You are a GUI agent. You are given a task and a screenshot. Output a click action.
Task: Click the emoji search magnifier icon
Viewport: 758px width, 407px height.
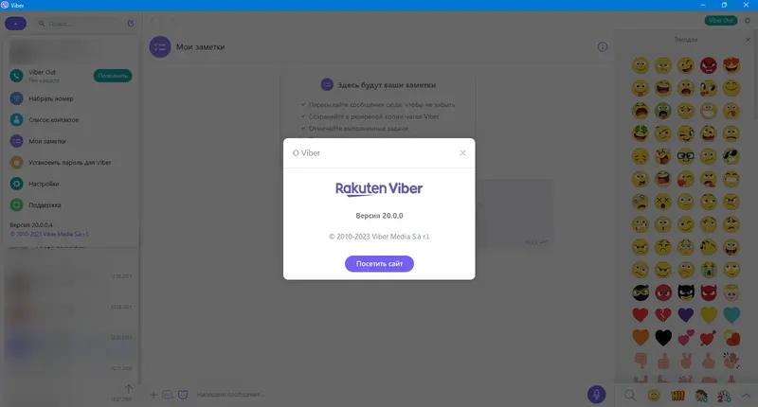click(x=630, y=396)
